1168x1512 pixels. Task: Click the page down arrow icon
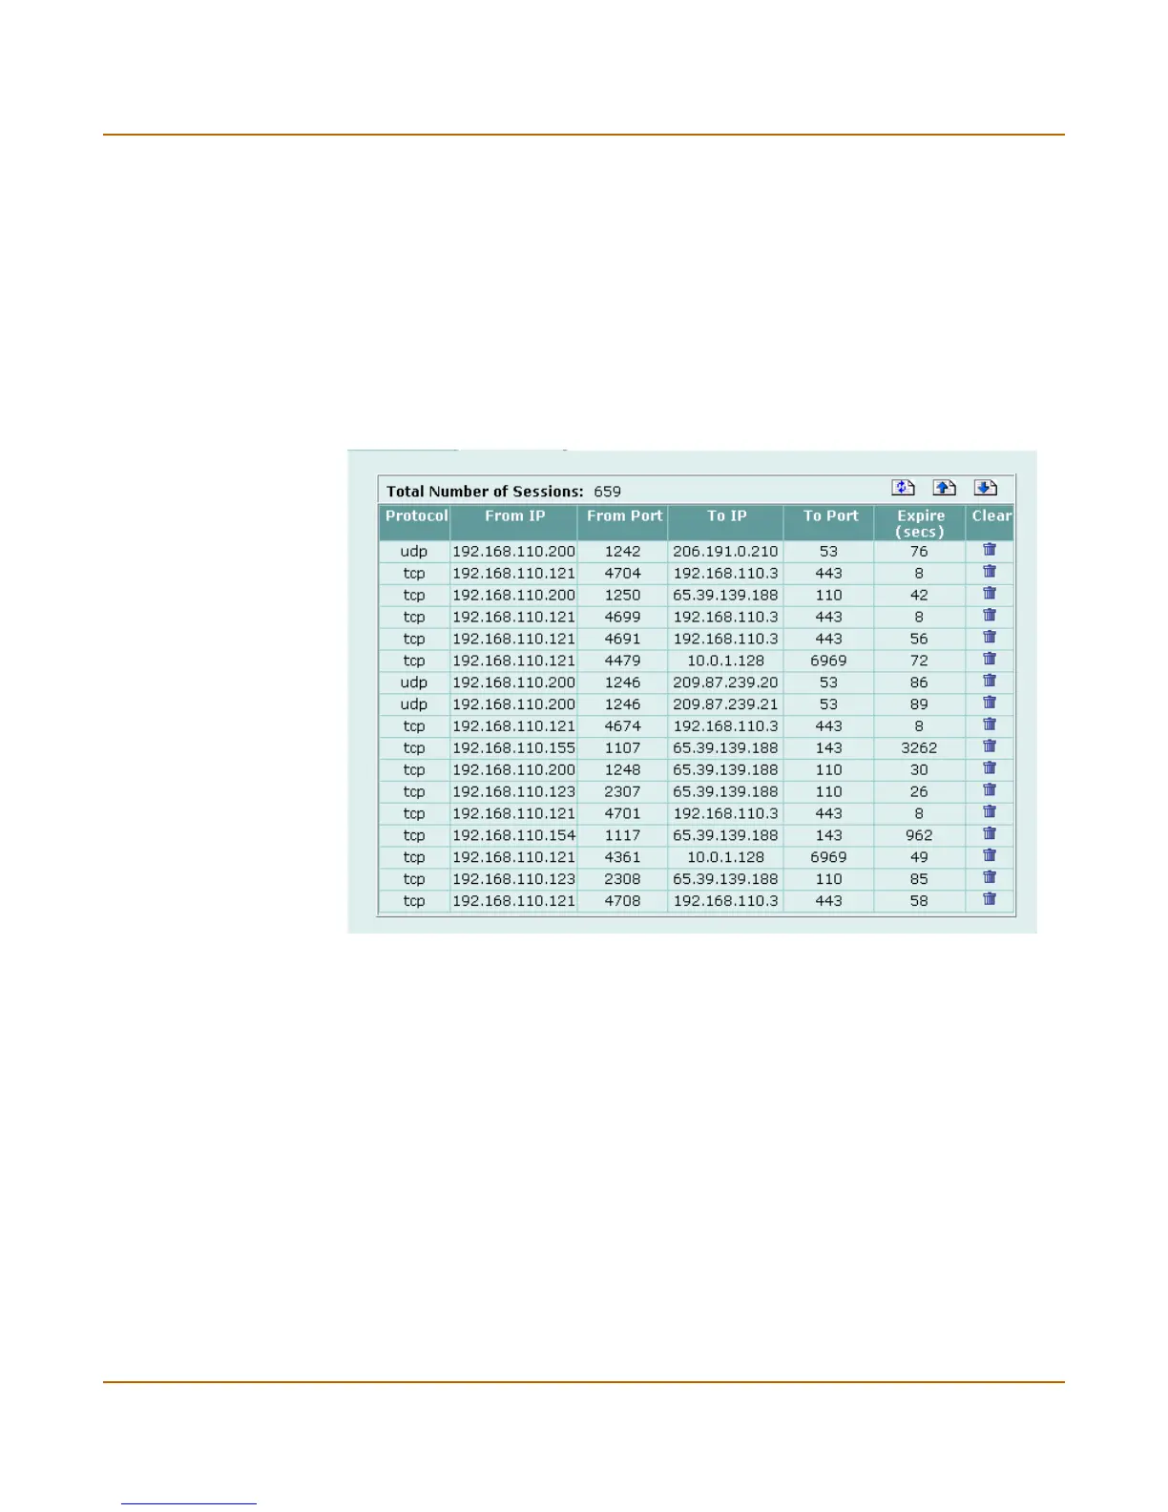click(x=985, y=488)
